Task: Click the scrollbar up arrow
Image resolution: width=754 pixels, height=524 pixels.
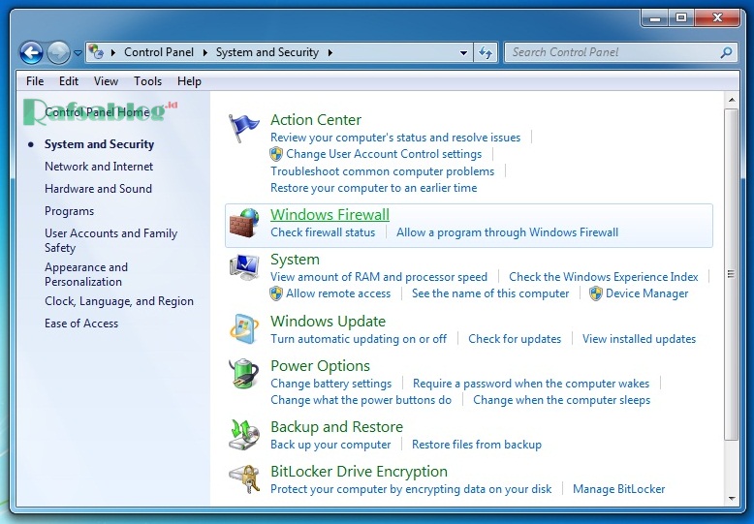Action: pos(732,100)
